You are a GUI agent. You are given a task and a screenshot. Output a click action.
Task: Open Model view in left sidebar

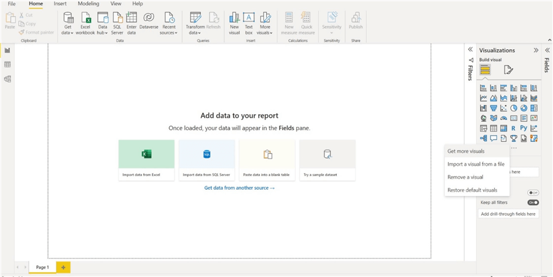(7, 79)
